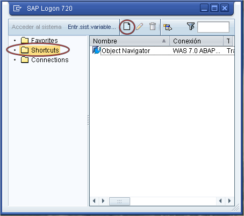The width and height of the screenshot is (244, 216).
Task: Click the Favorites folder icon
Action: click(x=25, y=40)
